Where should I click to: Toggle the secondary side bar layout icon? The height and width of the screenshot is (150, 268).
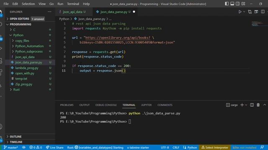click(x=237, y=4)
